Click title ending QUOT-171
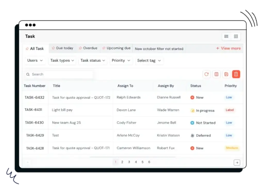 81,148
